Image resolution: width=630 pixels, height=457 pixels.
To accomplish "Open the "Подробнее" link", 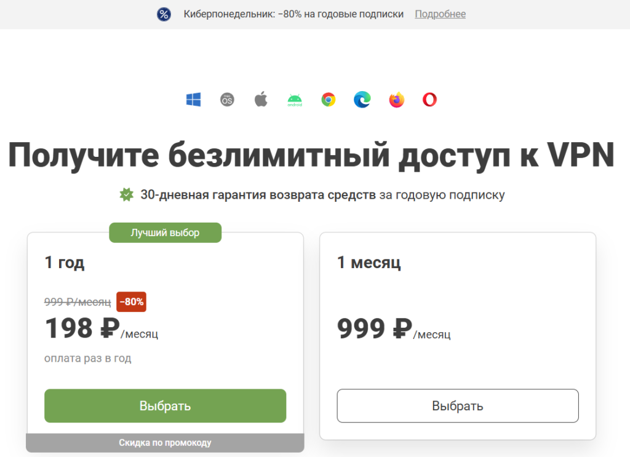I will [x=440, y=14].
